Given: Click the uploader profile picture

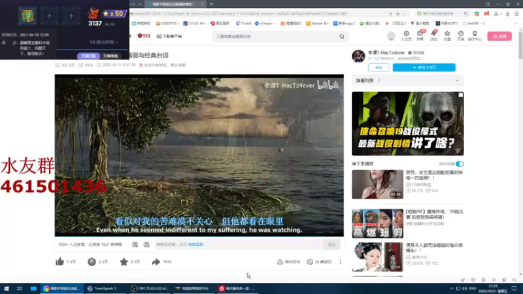Looking at the screenshot, I should (x=358, y=56).
